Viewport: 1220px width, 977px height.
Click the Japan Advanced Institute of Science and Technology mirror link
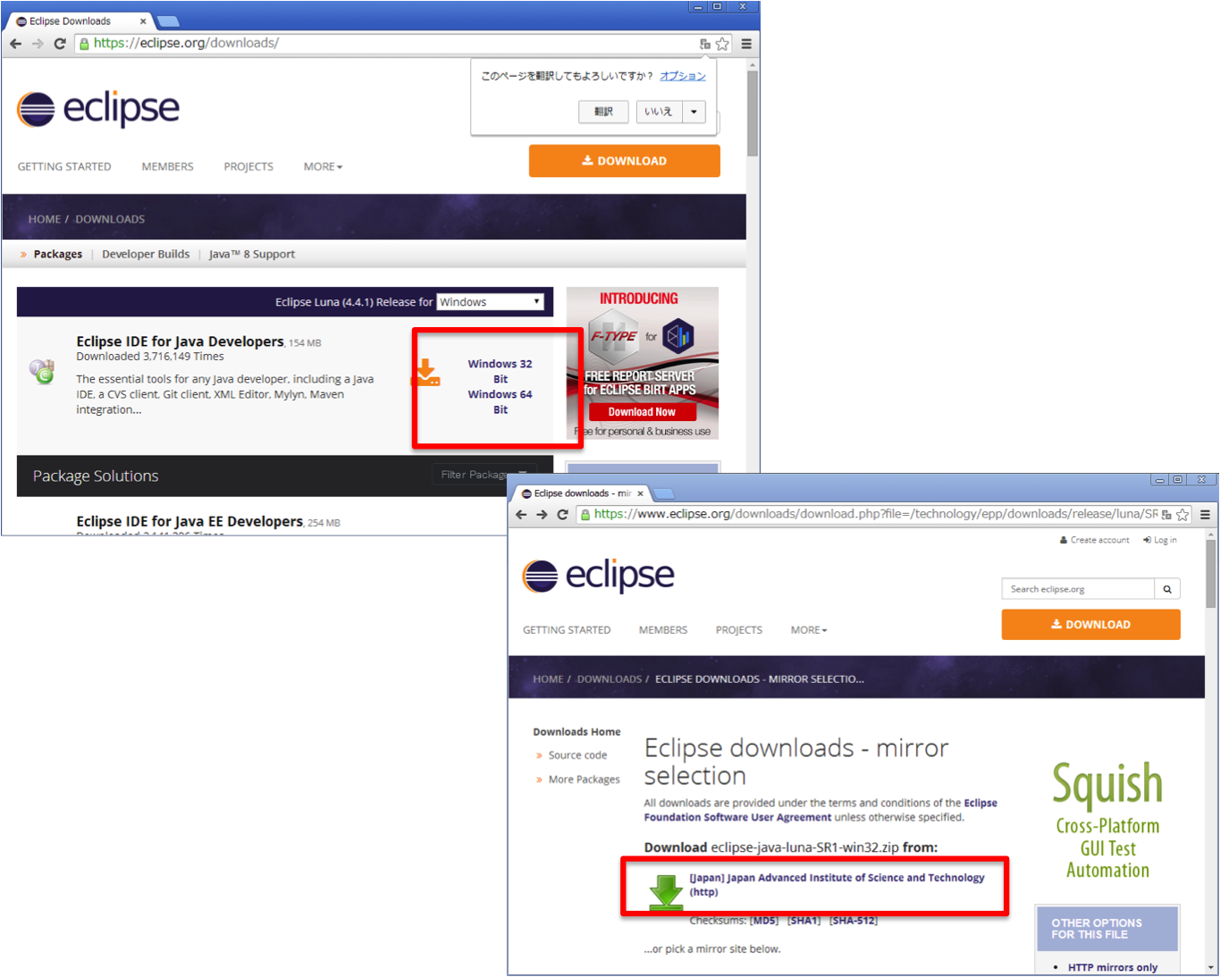pyautogui.click(x=837, y=885)
